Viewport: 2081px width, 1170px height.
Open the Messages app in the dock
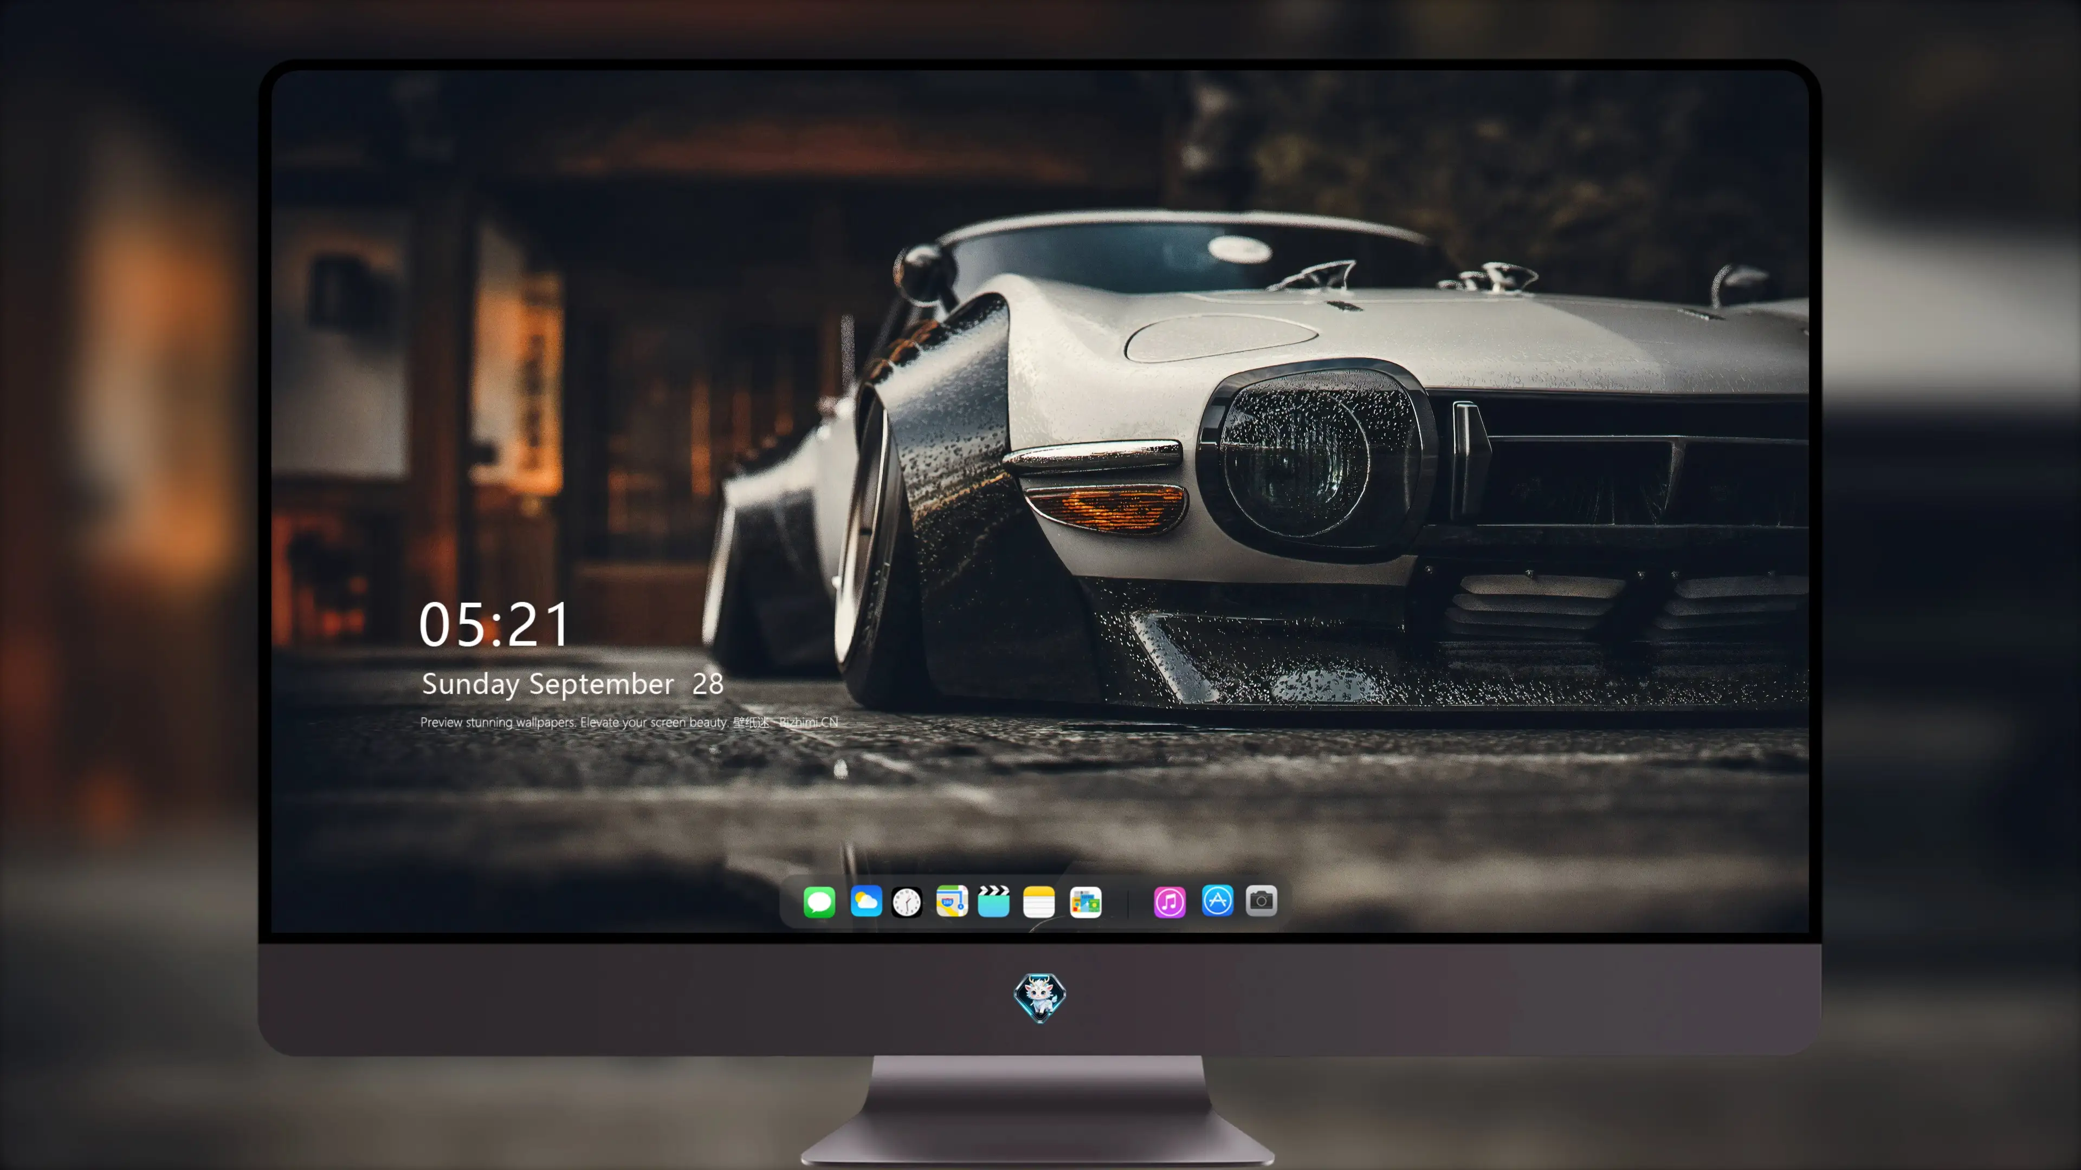[819, 901]
